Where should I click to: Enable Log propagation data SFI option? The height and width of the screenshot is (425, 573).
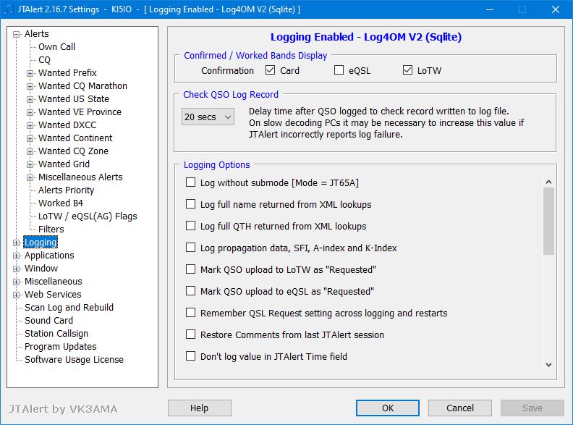(x=190, y=248)
